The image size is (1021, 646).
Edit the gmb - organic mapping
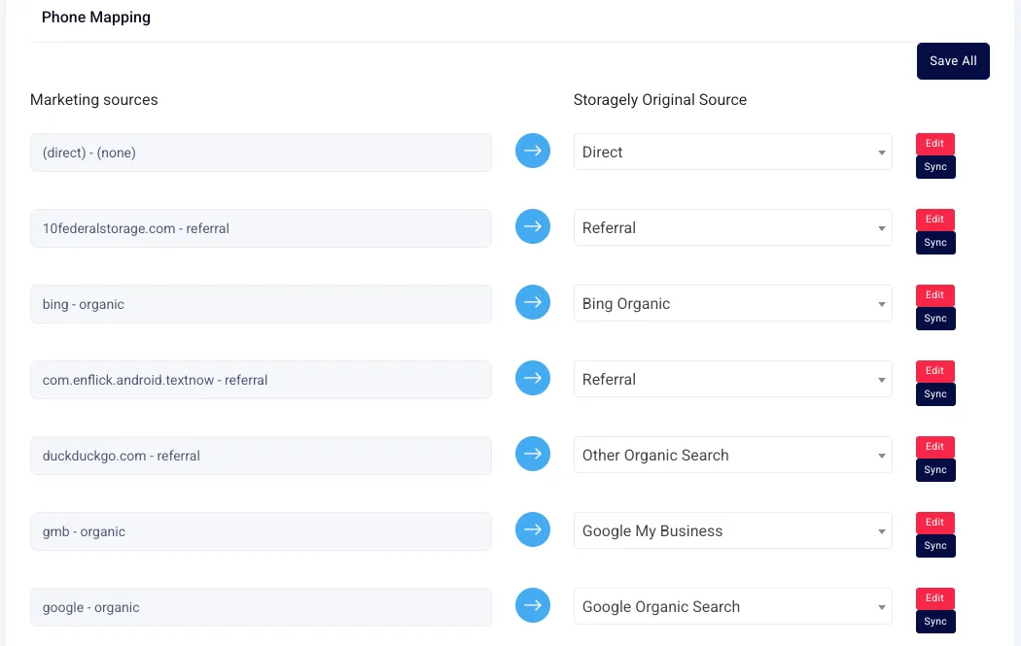[935, 523]
